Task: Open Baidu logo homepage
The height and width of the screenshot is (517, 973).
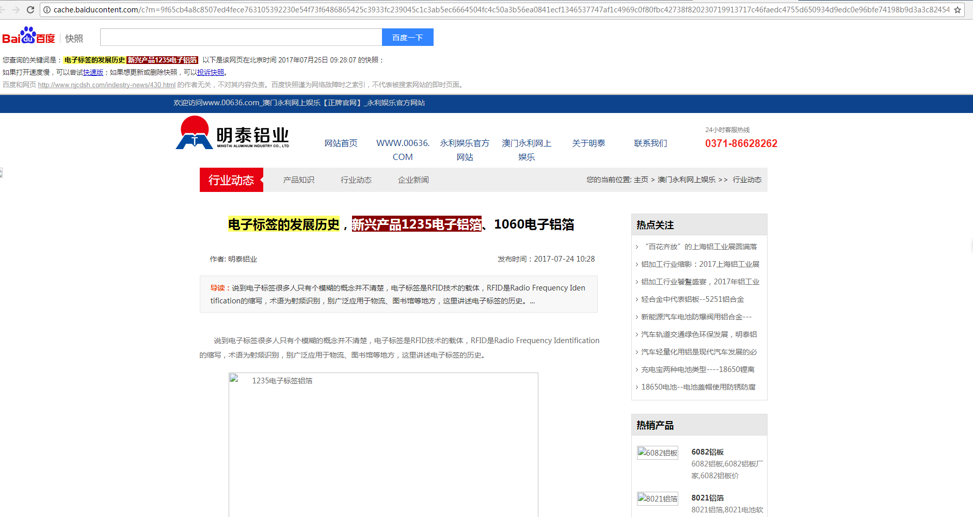Action: click(29, 36)
